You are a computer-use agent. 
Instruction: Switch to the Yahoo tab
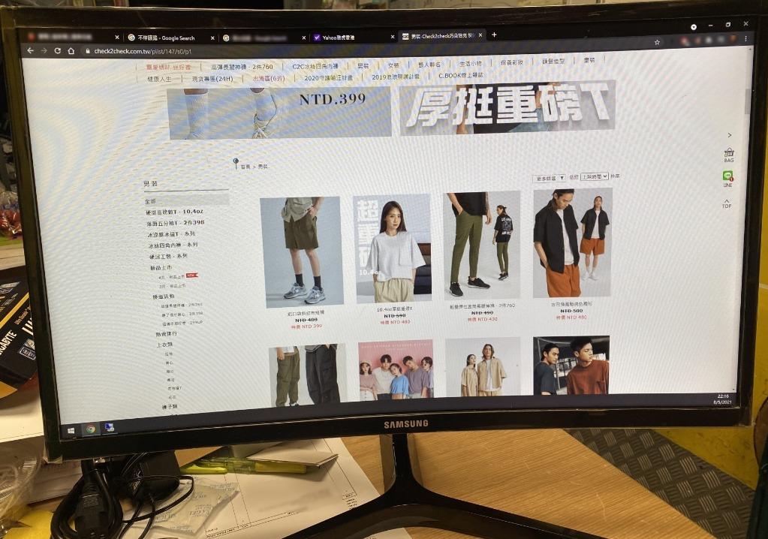pyautogui.click(x=345, y=37)
